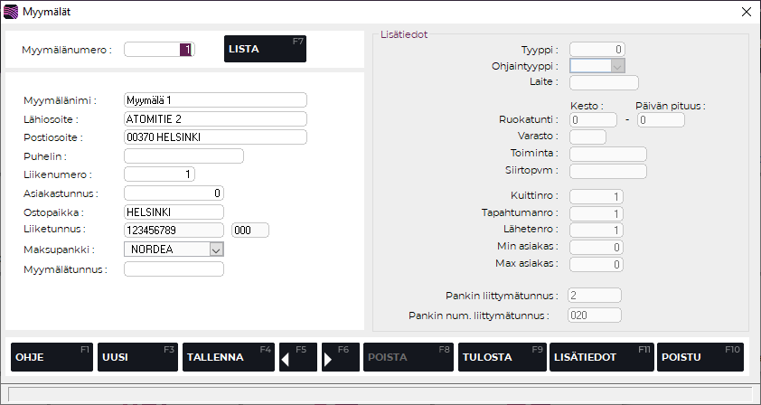Focus the Postiosoite field
The image size is (761, 405).
point(215,137)
